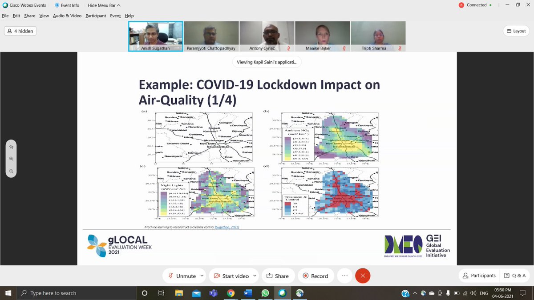Select Maaike Bijker's video thumbnail
Viewport: 534px width, 300px height.
322,36
